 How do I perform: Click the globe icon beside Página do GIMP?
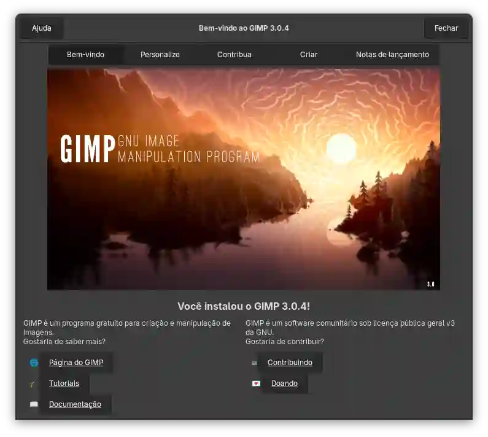34,363
